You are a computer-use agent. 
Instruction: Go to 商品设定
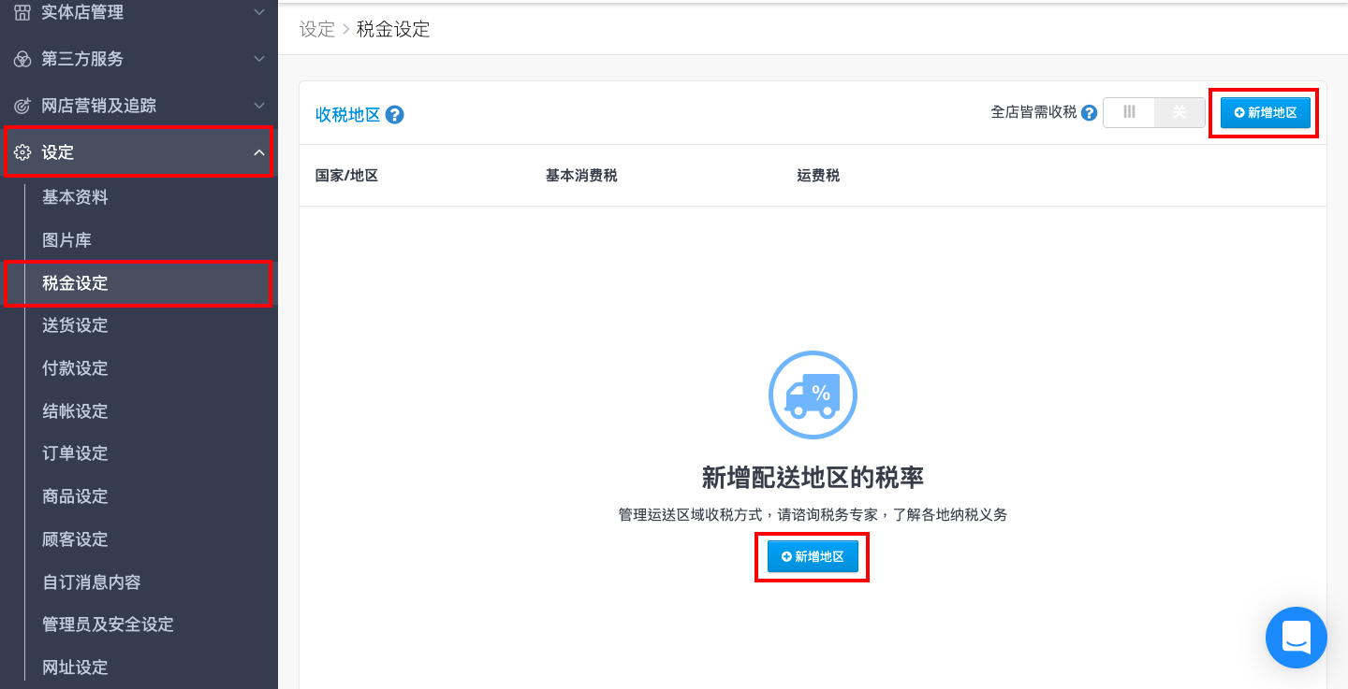pyautogui.click(x=75, y=496)
